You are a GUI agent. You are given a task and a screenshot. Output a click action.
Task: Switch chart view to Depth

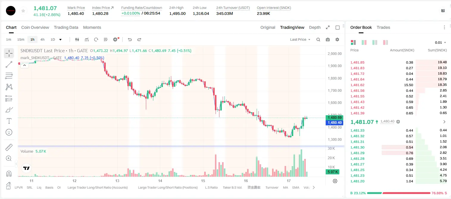click(315, 27)
